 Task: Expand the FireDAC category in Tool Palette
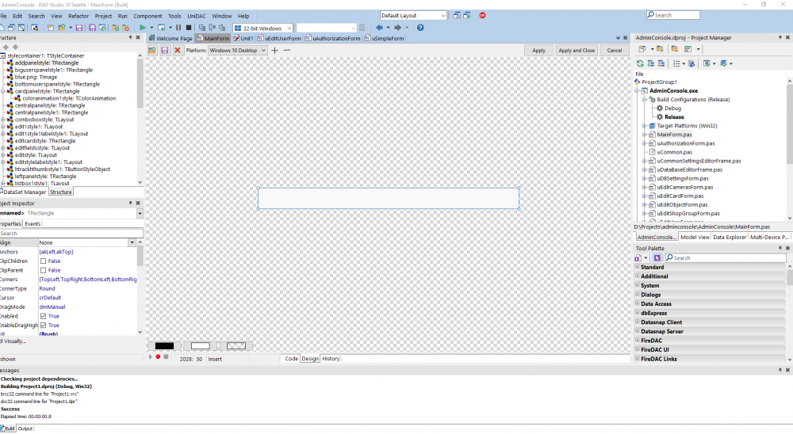[638, 340]
